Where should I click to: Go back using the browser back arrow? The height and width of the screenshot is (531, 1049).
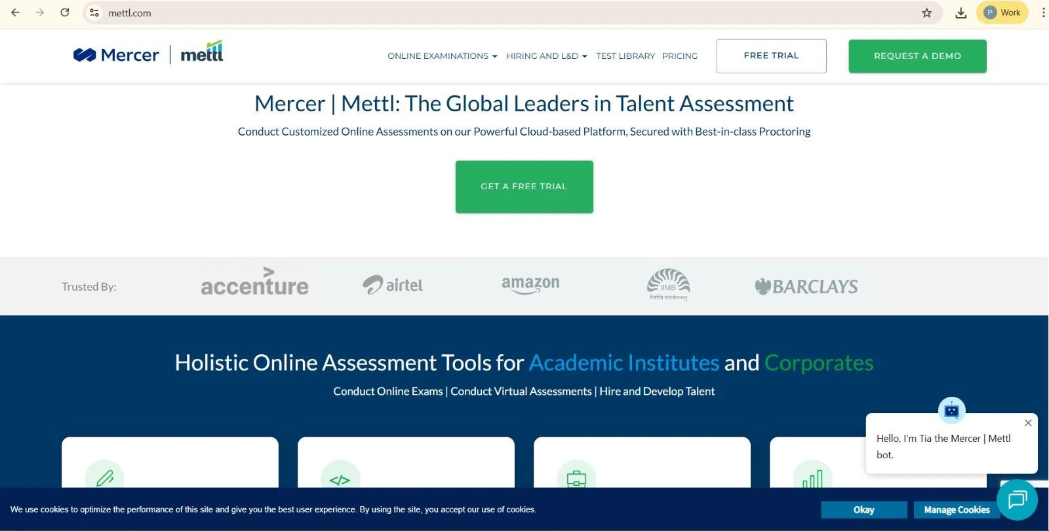pyautogui.click(x=15, y=12)
